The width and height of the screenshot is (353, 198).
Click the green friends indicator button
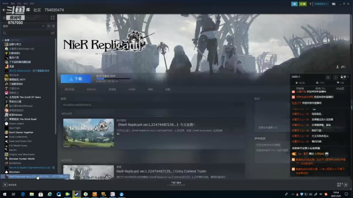coord(303,4)
